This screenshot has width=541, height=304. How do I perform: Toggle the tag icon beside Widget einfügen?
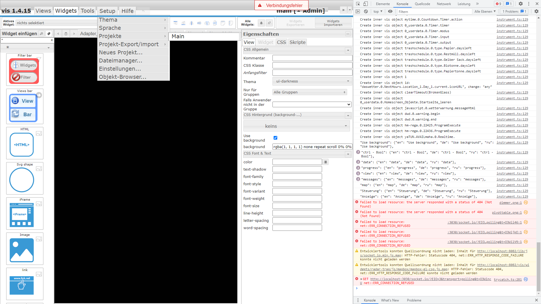click(49, 34)
